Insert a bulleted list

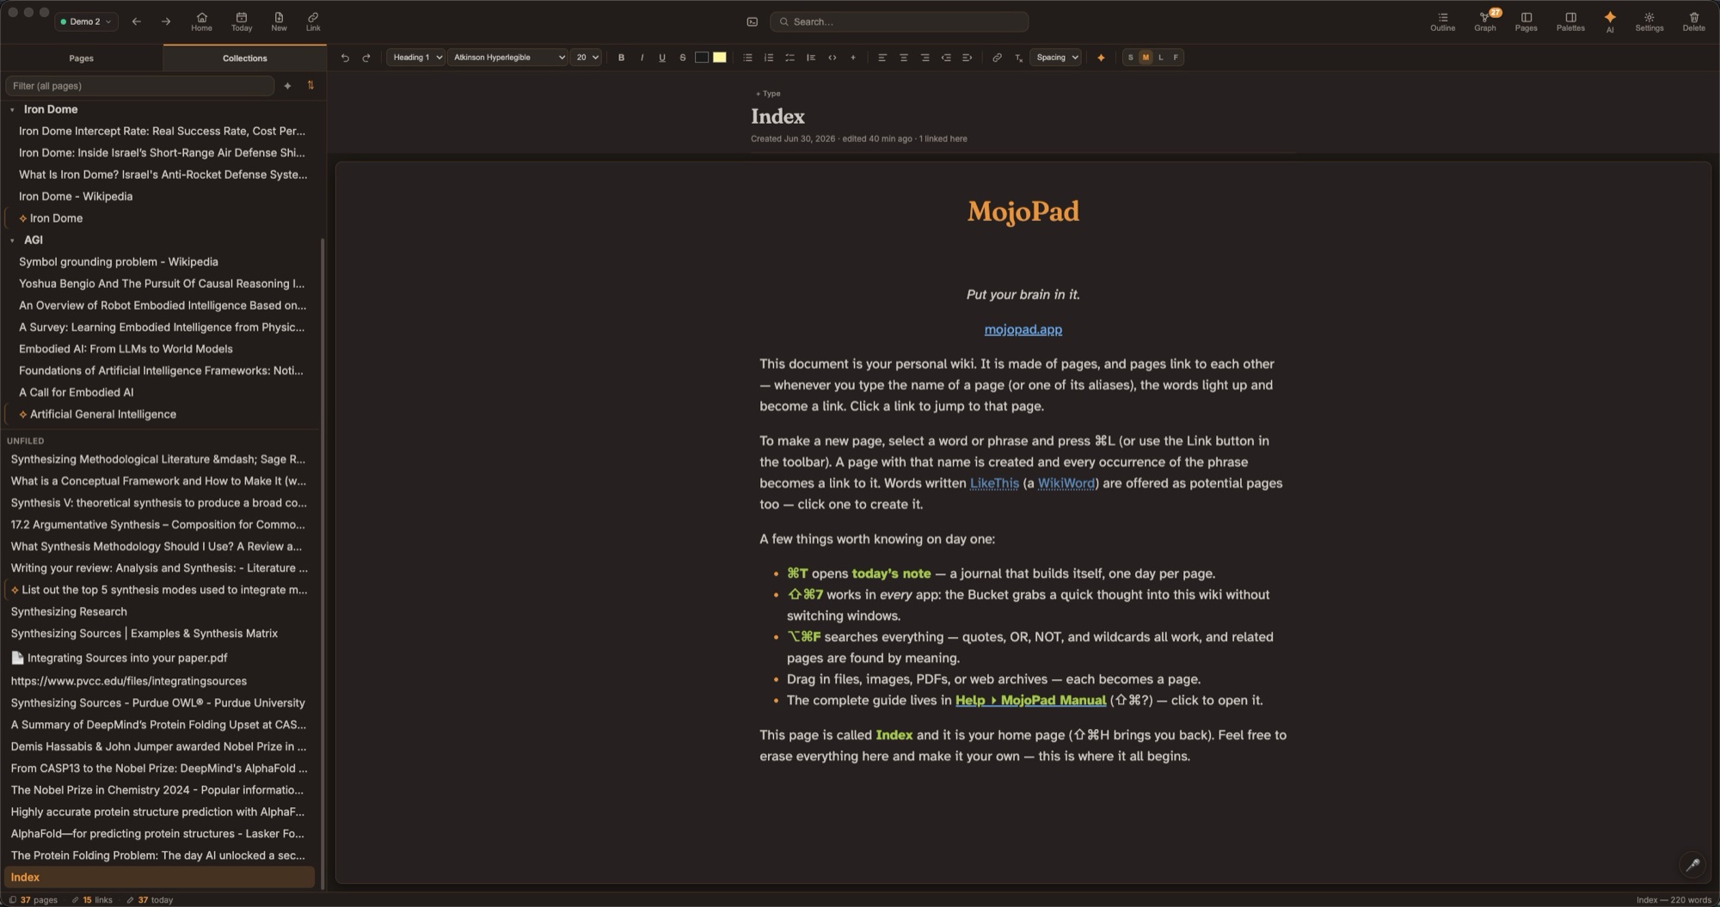pos(747,58)
